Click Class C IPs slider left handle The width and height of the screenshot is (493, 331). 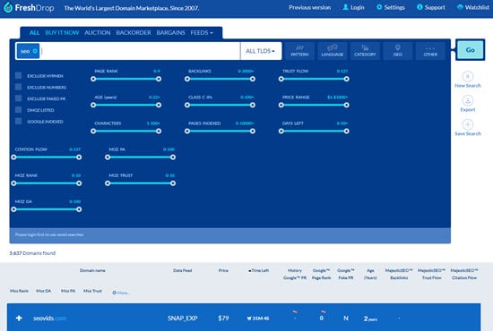187,105
